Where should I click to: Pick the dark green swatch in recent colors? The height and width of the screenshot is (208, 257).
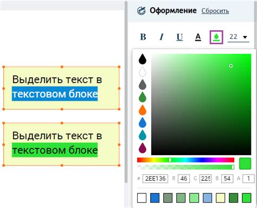[x=234, y=198]
